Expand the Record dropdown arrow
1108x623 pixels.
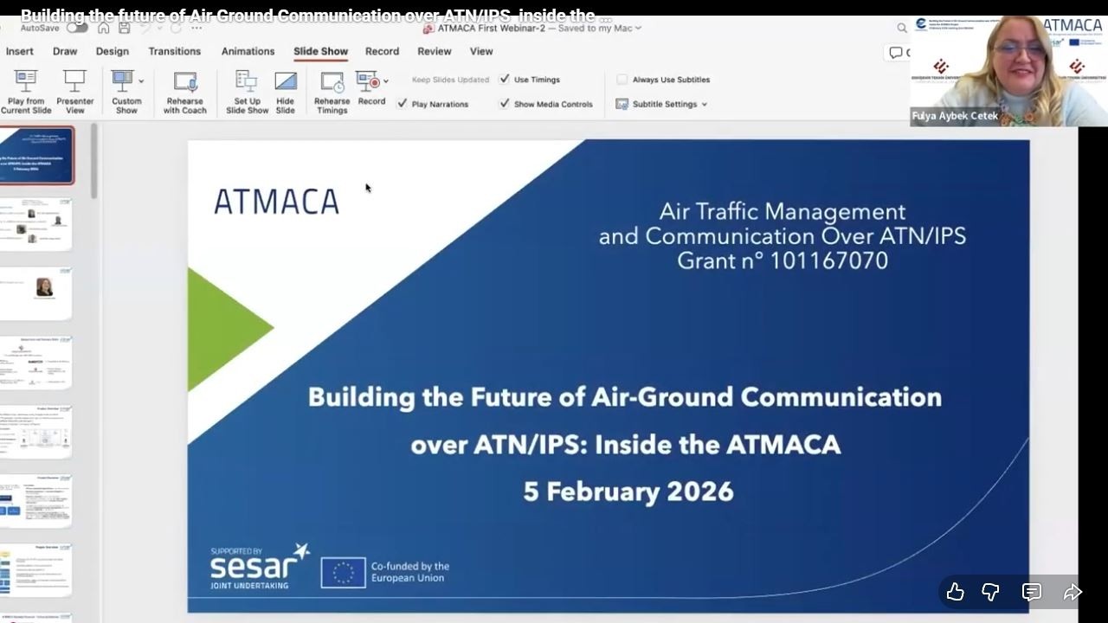tap(386, 81)
